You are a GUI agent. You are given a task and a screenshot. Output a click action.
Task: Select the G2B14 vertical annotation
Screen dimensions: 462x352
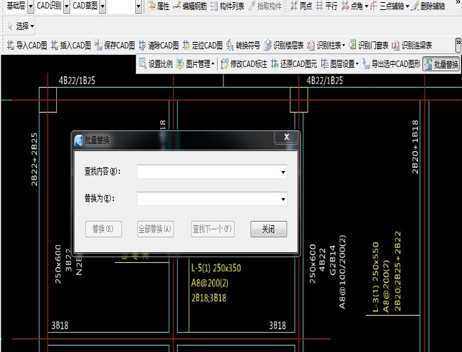[x=332, y=260]
